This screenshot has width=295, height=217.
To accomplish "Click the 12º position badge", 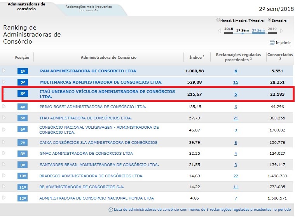I will (x=23, y=198).
